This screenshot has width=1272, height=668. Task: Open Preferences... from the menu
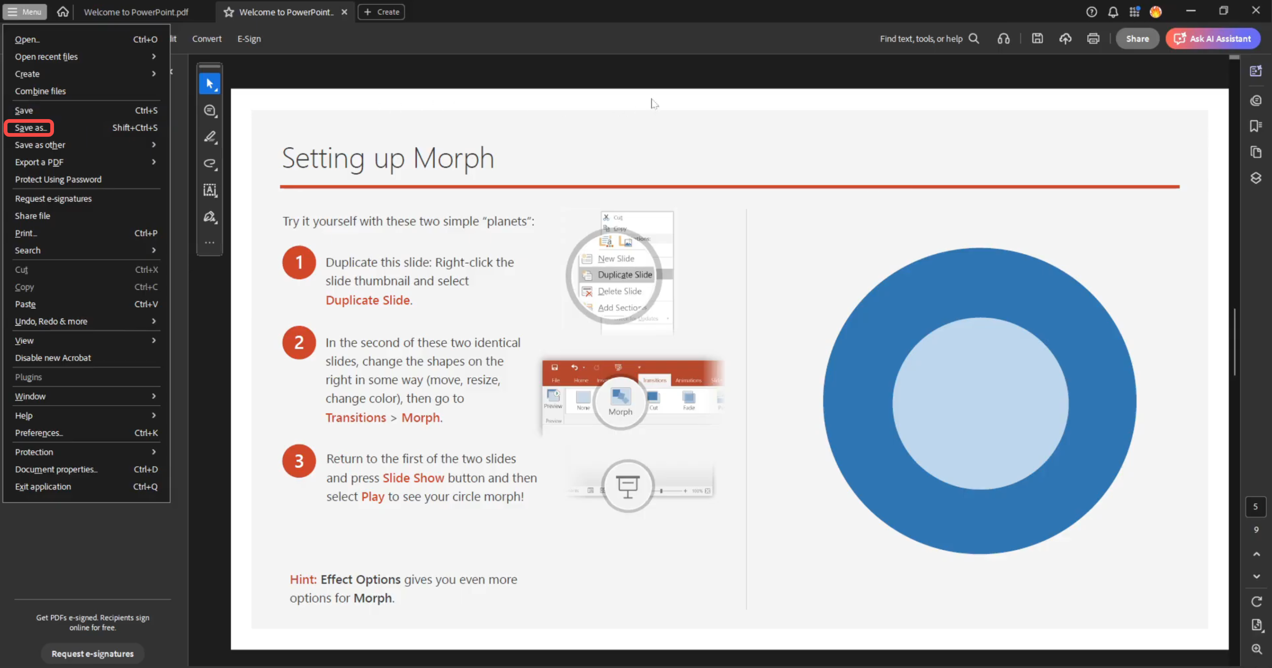[x=86, y=433]
